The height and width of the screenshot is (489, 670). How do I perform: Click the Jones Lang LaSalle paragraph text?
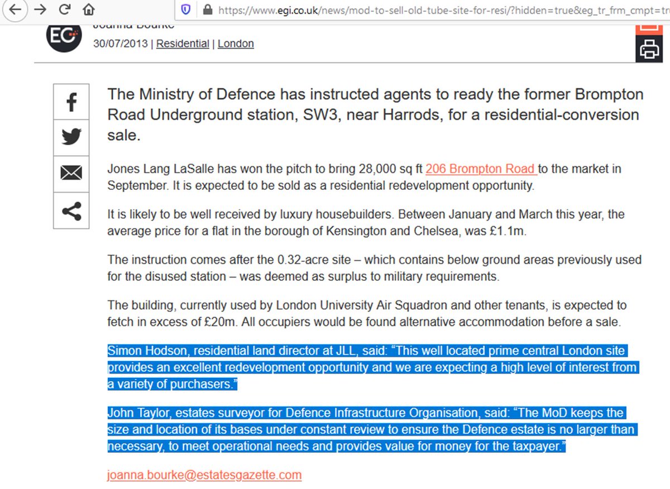coord(364,177)
